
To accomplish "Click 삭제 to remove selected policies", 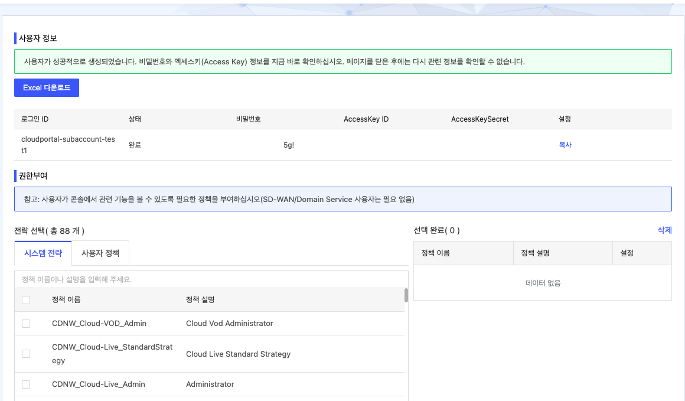I will point(665,230).
